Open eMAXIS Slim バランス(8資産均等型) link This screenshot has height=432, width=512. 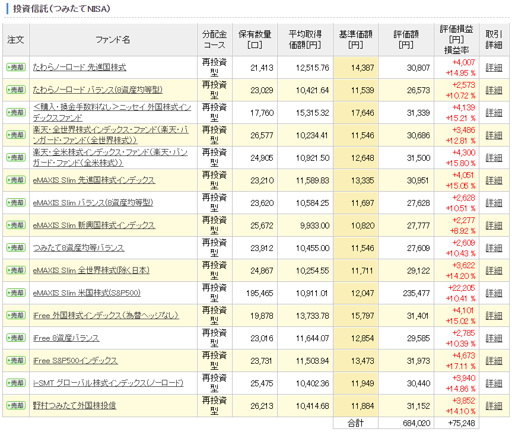click(93, 202)
